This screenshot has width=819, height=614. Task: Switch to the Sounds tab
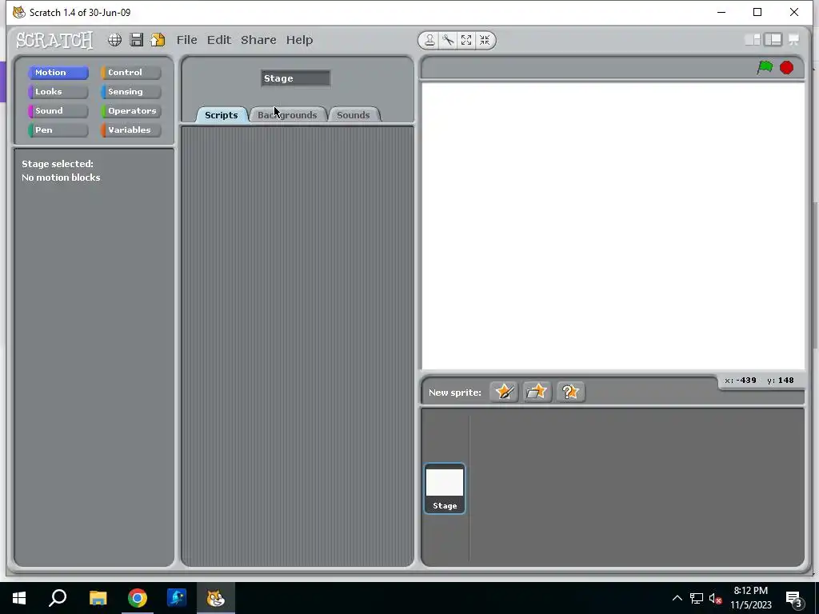tap(354, 115)
